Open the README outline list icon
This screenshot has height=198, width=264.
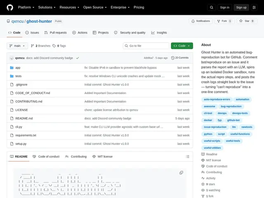coord(188,157)
